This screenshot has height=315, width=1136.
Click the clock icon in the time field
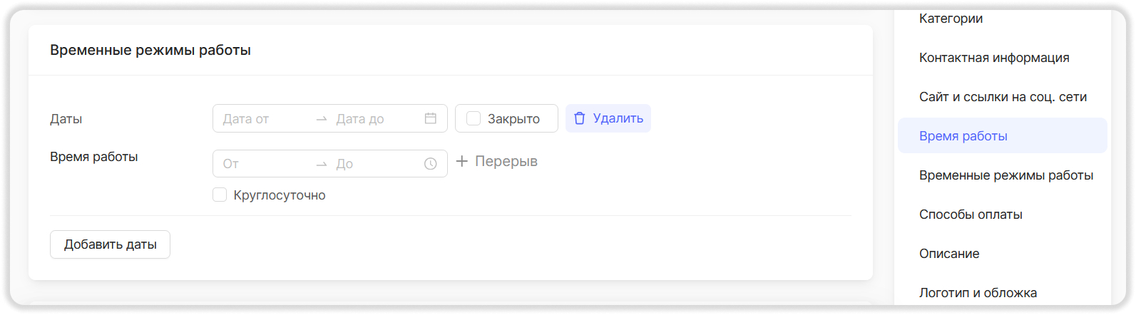click(431, 164)
